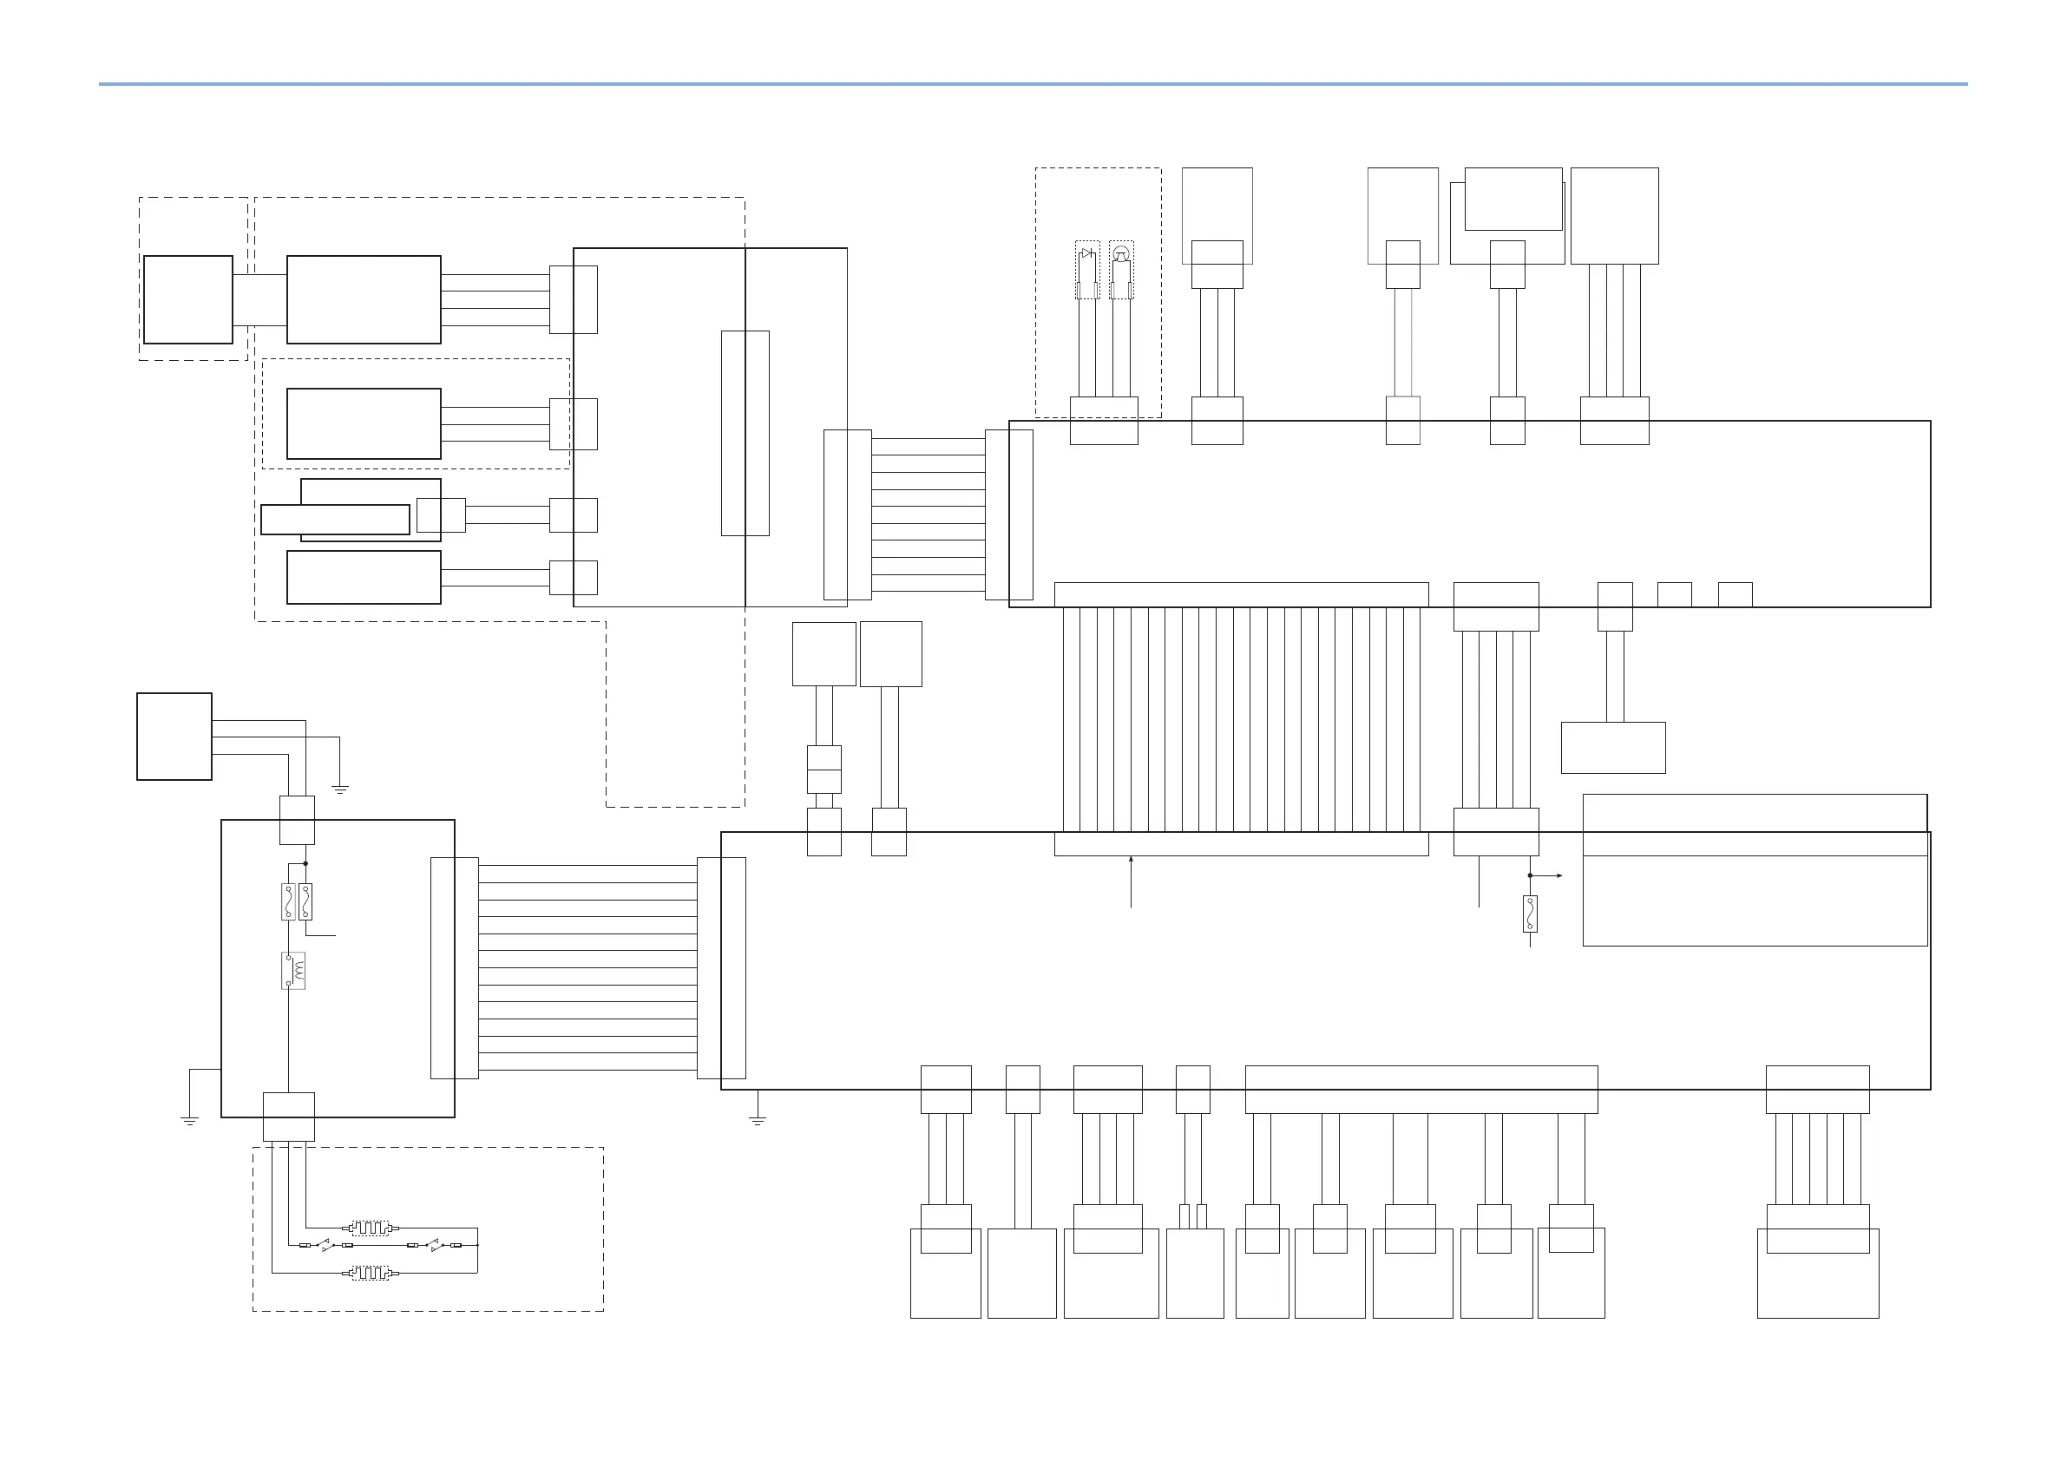Click the right thermoswitch between the heaters
The width and height of the screenshot is (2067, 1461).
(x=434, y=1246)
